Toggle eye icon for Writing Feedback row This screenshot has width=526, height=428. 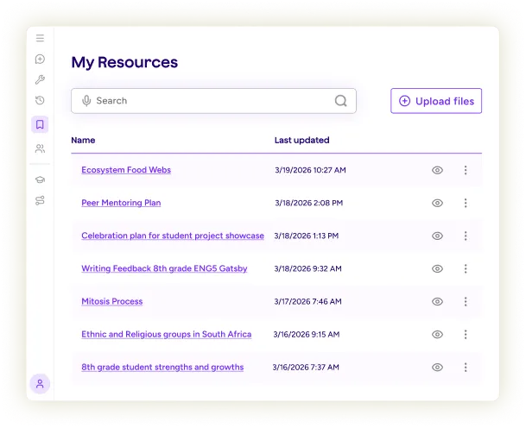[x=437, y=269]
